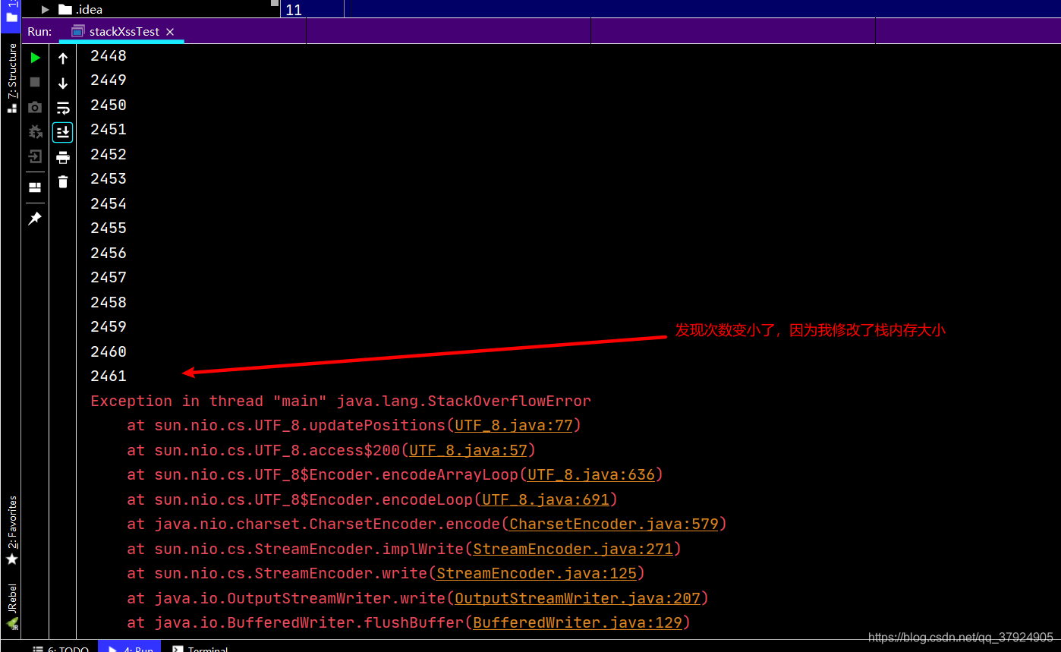1061x652 pixels.
Task: Toggle soft-wrap for console output
Action: [63, 108]
